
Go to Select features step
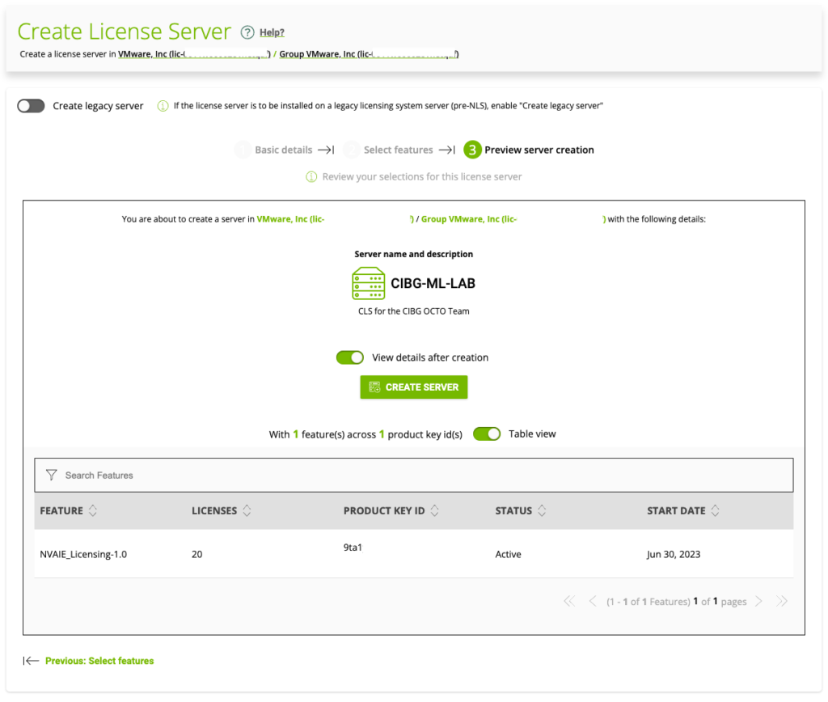pyautogui.click(x=397, y=150)
